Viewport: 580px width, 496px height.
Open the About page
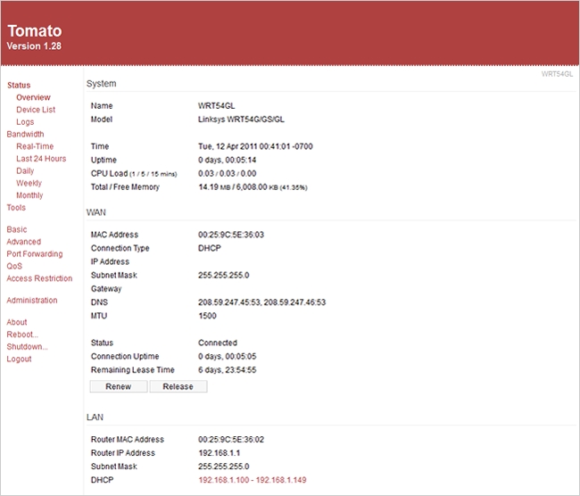17,322
